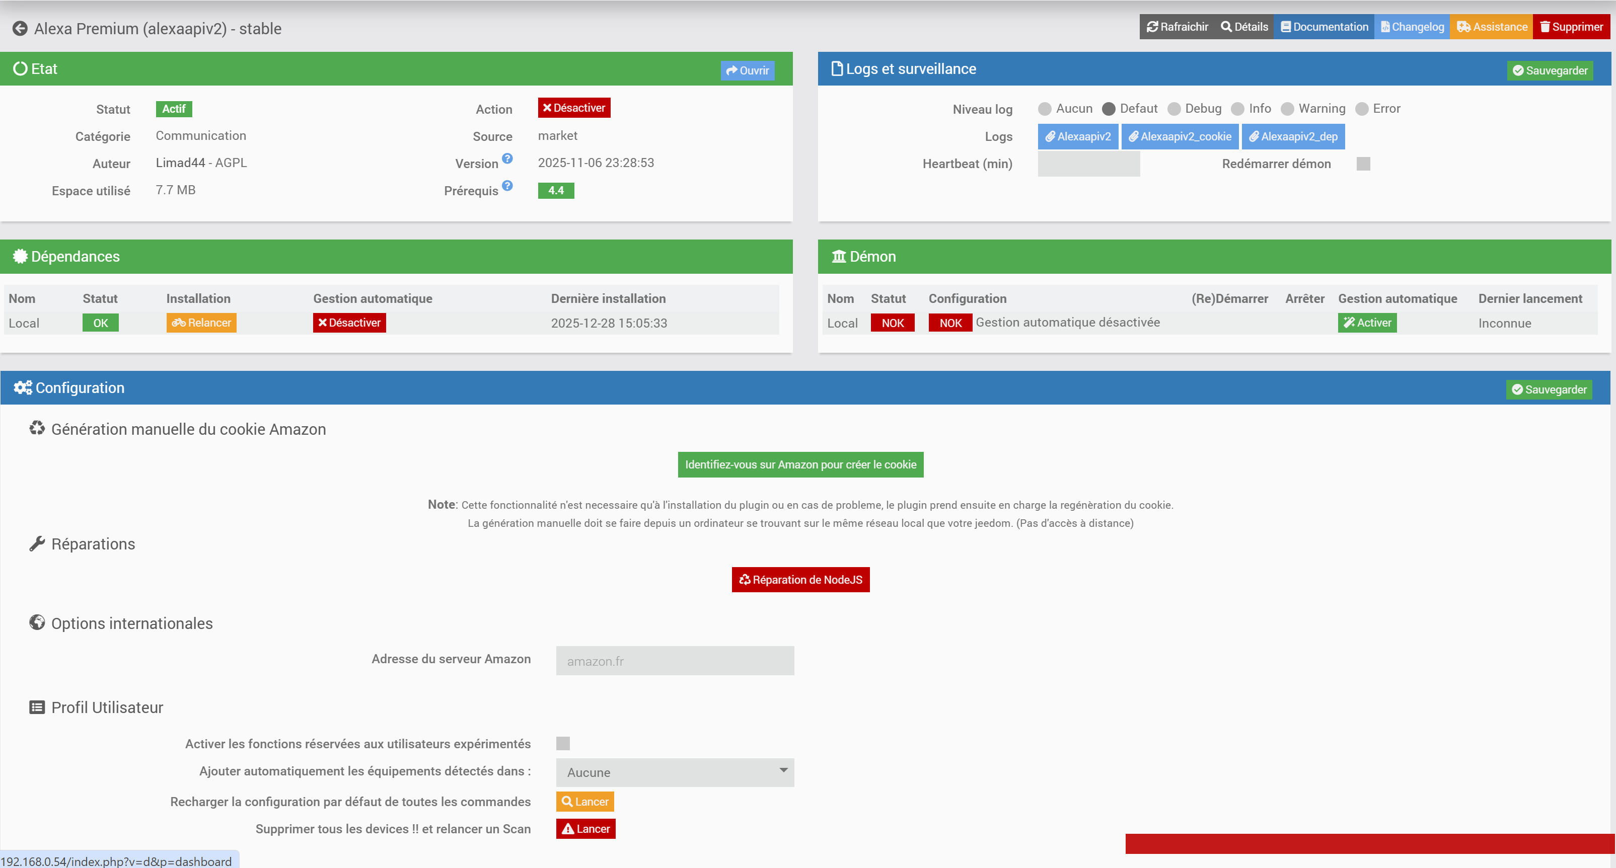
Task: Click Identifiez-vous sur Amazon cookie button
Action: [x=800, y=465]
